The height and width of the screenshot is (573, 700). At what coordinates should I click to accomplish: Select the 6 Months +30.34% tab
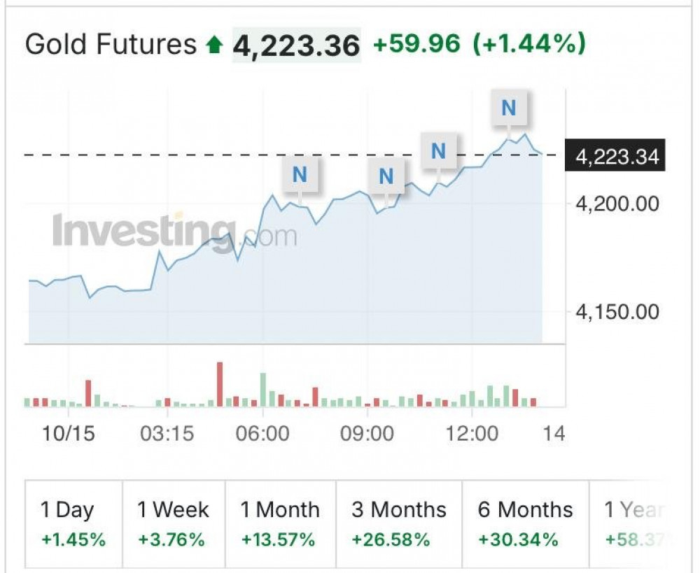526,523
